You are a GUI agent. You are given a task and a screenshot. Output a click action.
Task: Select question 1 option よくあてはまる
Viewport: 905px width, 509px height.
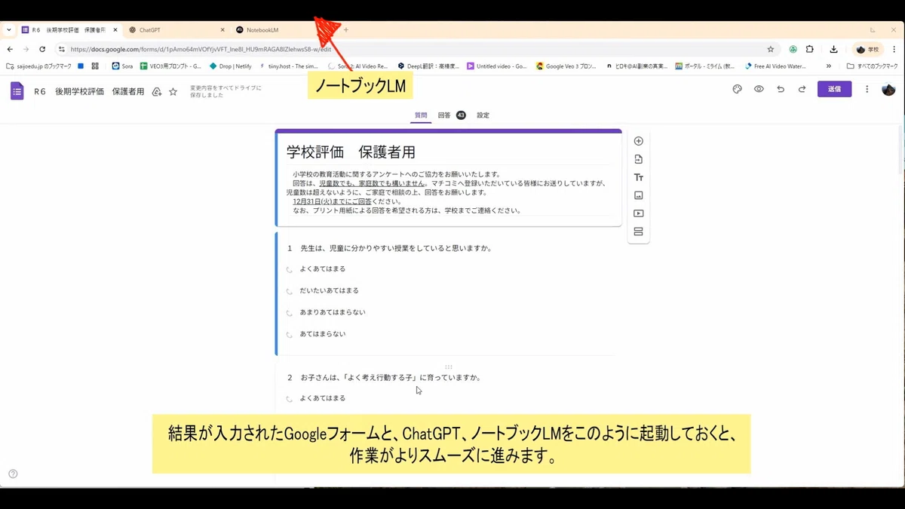(x=289, y=269)
